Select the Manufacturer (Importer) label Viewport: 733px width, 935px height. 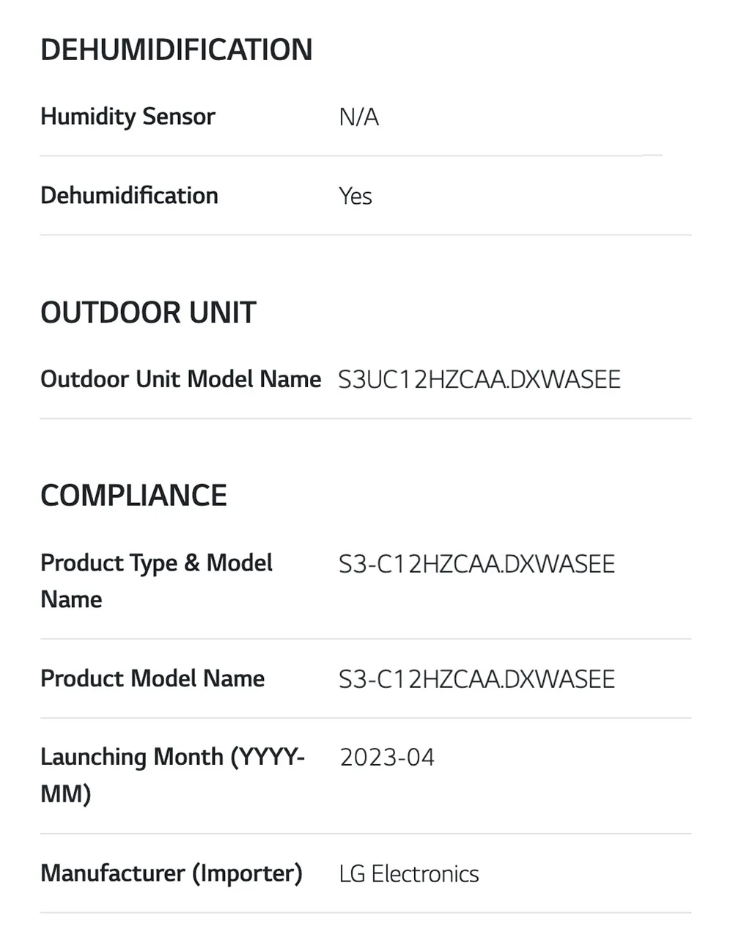[x=172, y=873]
